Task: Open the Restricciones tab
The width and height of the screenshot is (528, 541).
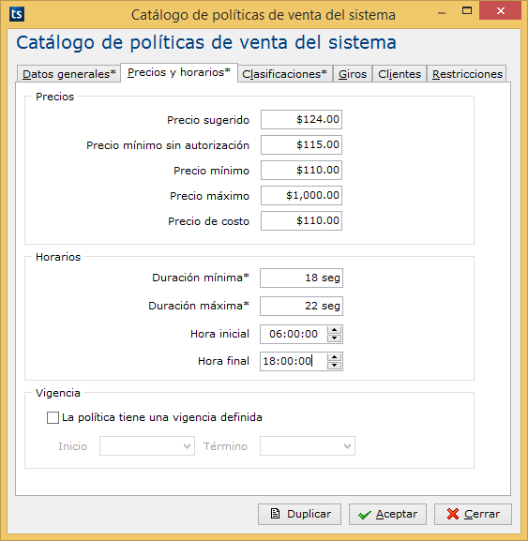Action: 467,74
